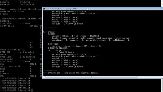
Task: Click the '-> it-tv.co.il' authority record line
Action: tap(56, 50)
